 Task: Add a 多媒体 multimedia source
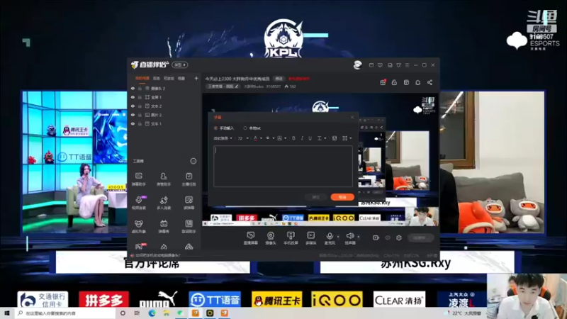tap(310, 238)
